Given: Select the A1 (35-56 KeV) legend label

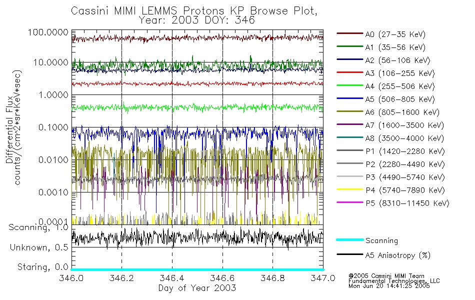Looking at the screenshot, I should (x=395, y=47).
